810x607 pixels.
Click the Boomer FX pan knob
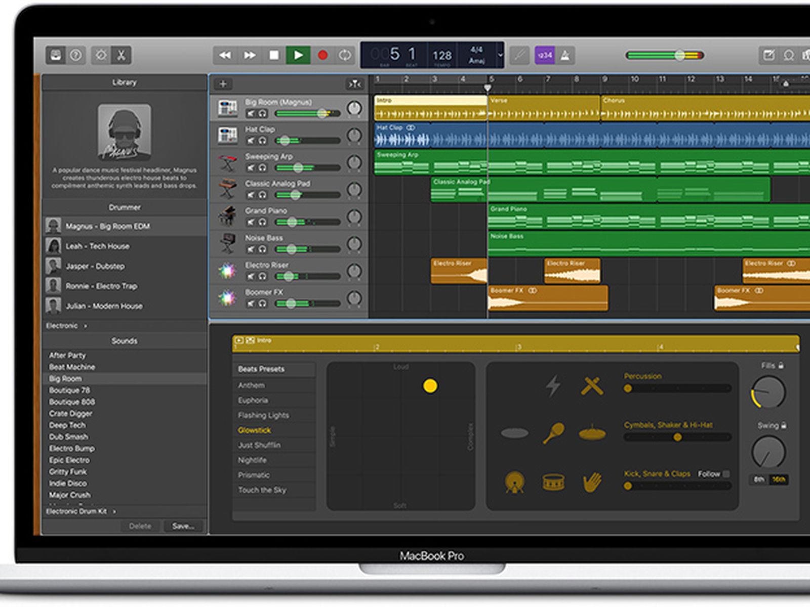354,298
